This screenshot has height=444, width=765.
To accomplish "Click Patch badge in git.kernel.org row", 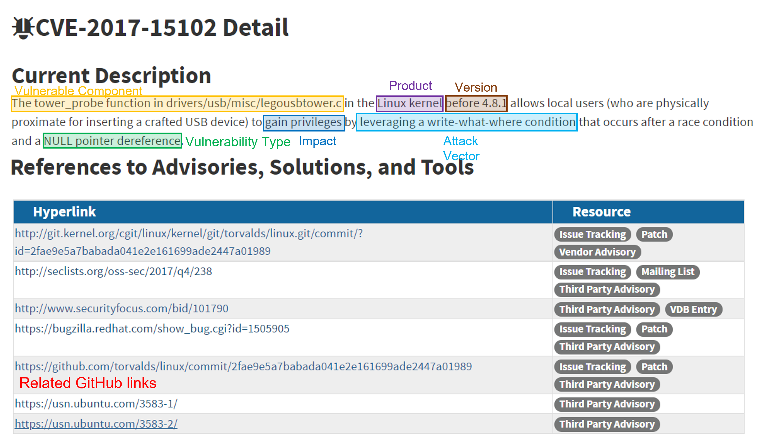I will 654,234.
